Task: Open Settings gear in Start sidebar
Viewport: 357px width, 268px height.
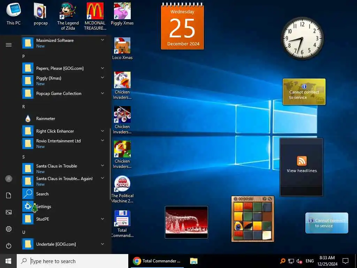Action: pos(9,229)
